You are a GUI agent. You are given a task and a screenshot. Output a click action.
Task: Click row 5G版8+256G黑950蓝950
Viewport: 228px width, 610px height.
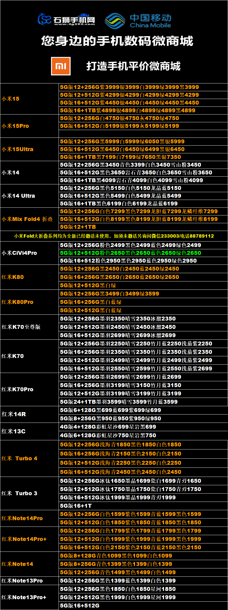pos(143,418)
